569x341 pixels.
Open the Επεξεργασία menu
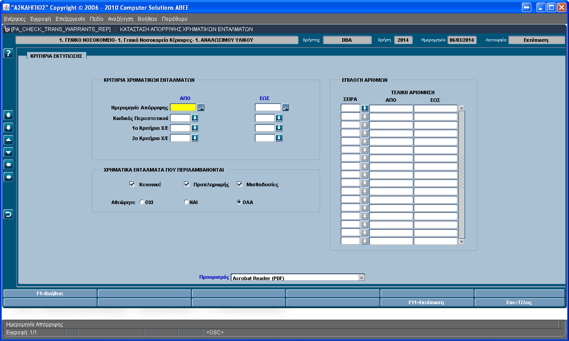(70, 19)
